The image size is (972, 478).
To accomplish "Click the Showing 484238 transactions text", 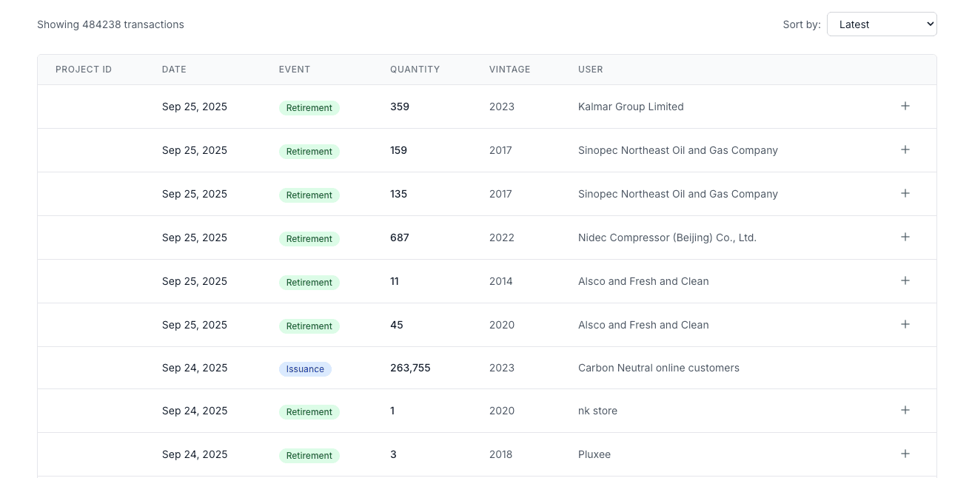I will click(110, 24).
